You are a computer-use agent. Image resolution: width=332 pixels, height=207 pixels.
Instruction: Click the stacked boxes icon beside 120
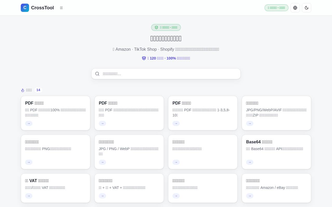tap(144, 58)
